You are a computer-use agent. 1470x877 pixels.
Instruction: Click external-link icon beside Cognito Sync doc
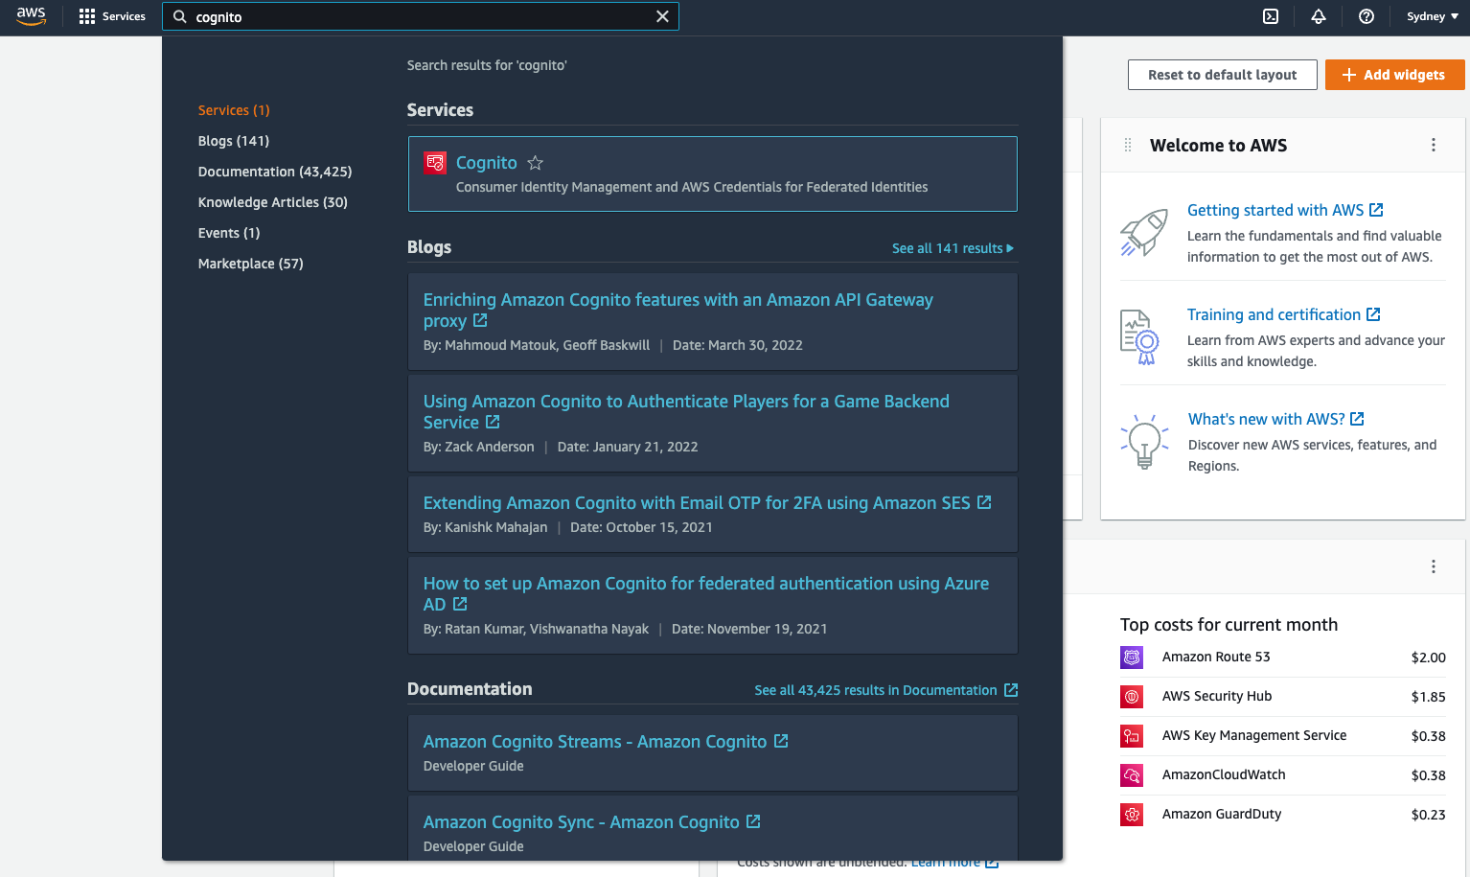tap(753, 821)
